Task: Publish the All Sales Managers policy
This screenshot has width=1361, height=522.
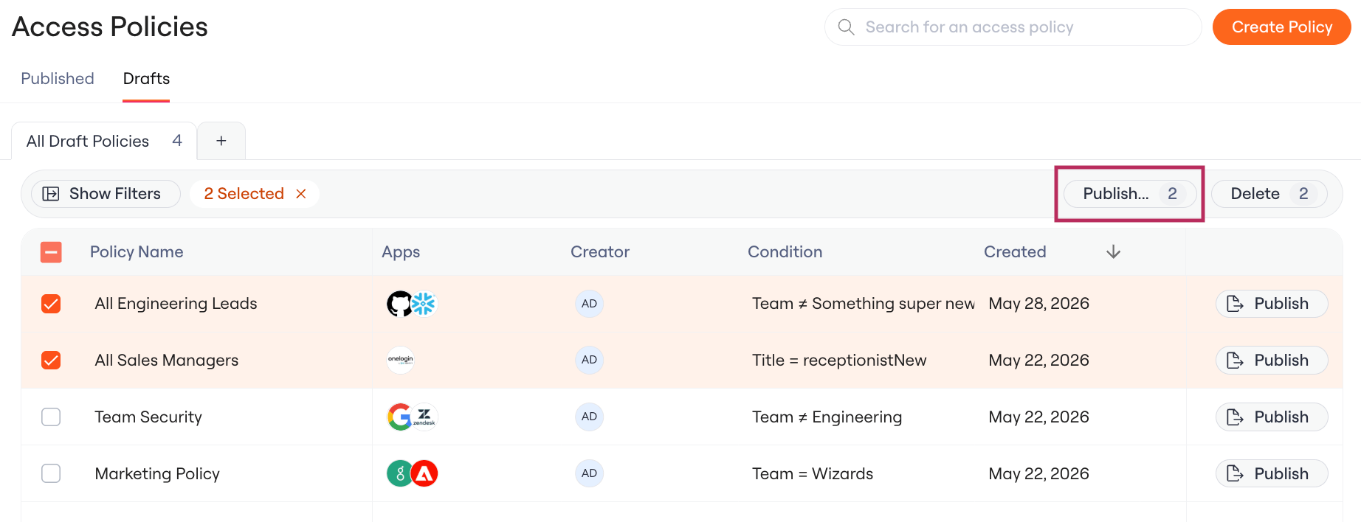Action: (x=1272, y=360)
